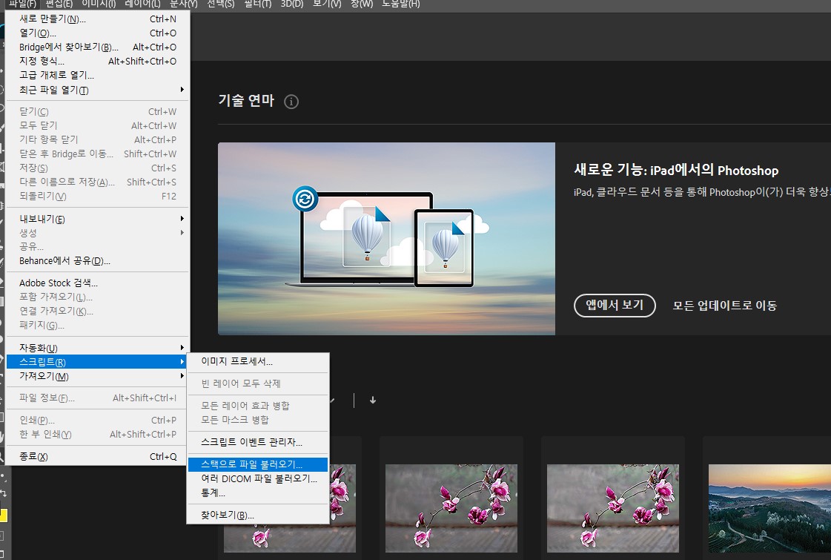831x560 pixels.
Task: Click the down-arrow sort icon above thumbnails
Action: (373, 400)
